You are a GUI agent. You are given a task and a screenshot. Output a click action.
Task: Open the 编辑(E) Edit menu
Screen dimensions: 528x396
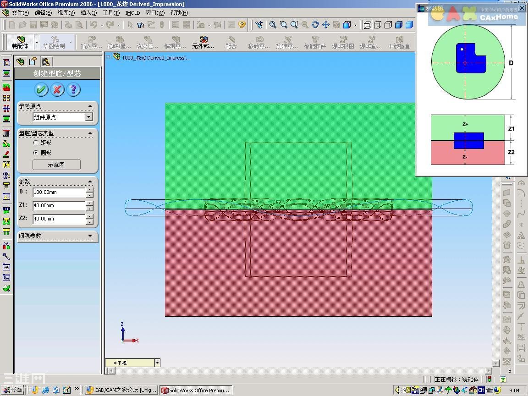coord(43,13)
